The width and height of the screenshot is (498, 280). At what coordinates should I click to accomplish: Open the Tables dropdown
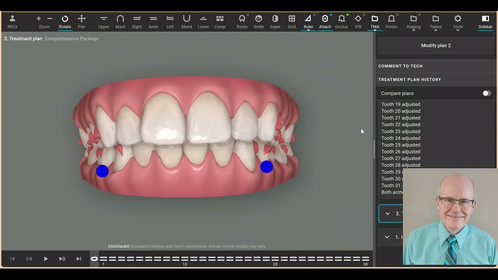tap(436, 22)
